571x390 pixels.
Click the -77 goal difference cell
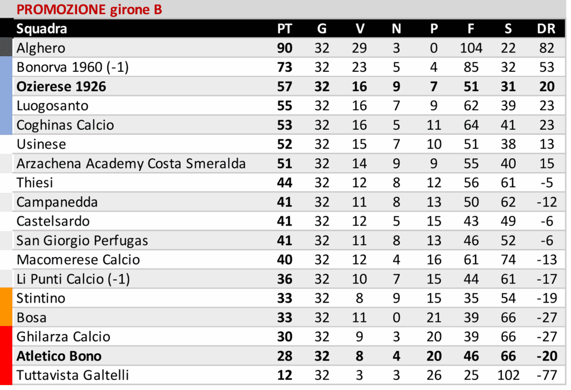pos(546,375)
